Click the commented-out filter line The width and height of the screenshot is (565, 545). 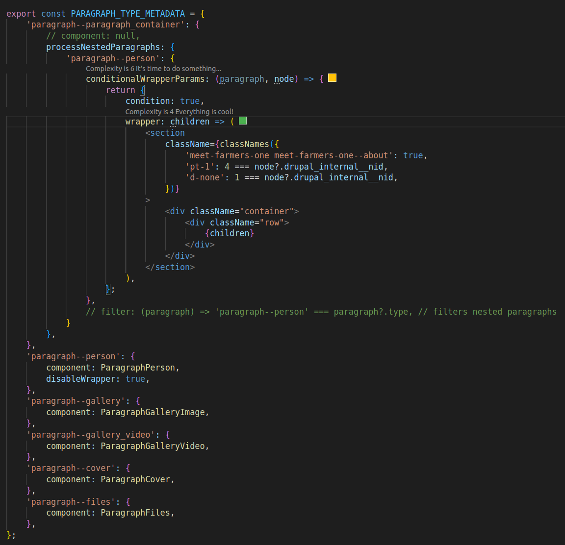[321, 312]
